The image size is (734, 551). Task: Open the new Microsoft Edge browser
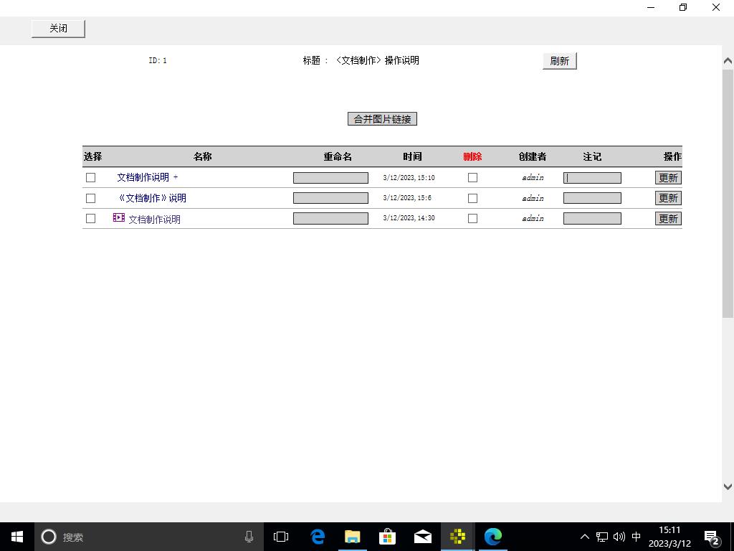click(493, 537)
